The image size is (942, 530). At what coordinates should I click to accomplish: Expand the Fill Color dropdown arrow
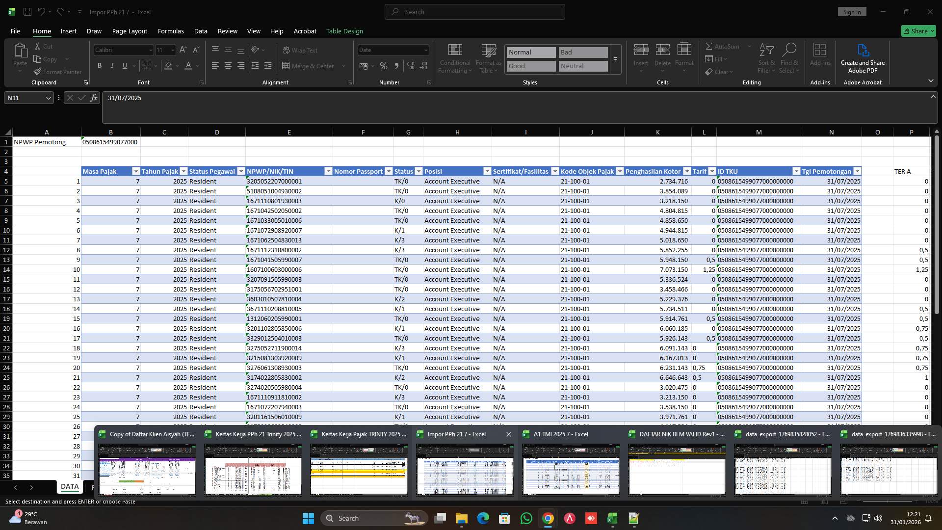[178, 66]
